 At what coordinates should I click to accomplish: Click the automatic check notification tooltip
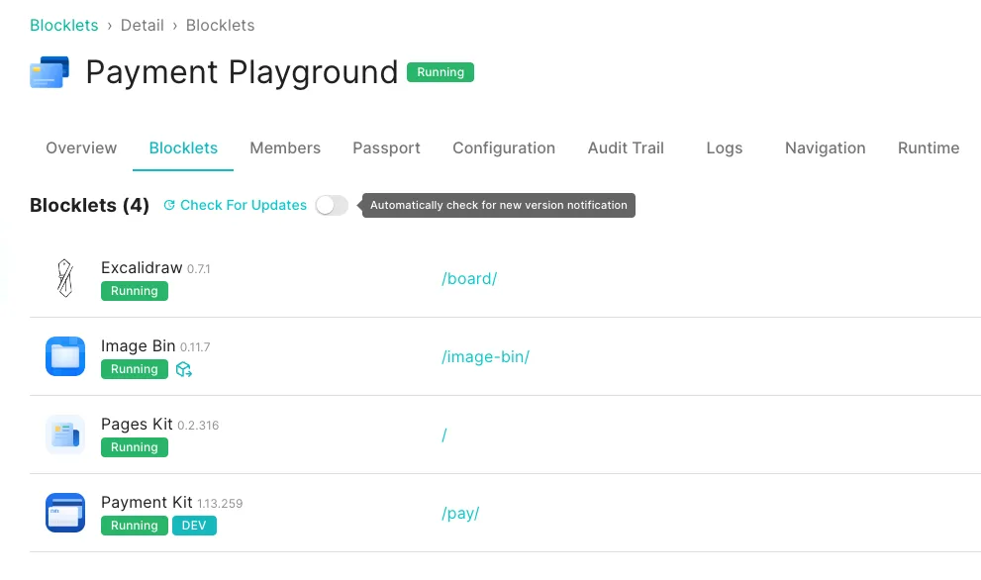coord(499,205)
